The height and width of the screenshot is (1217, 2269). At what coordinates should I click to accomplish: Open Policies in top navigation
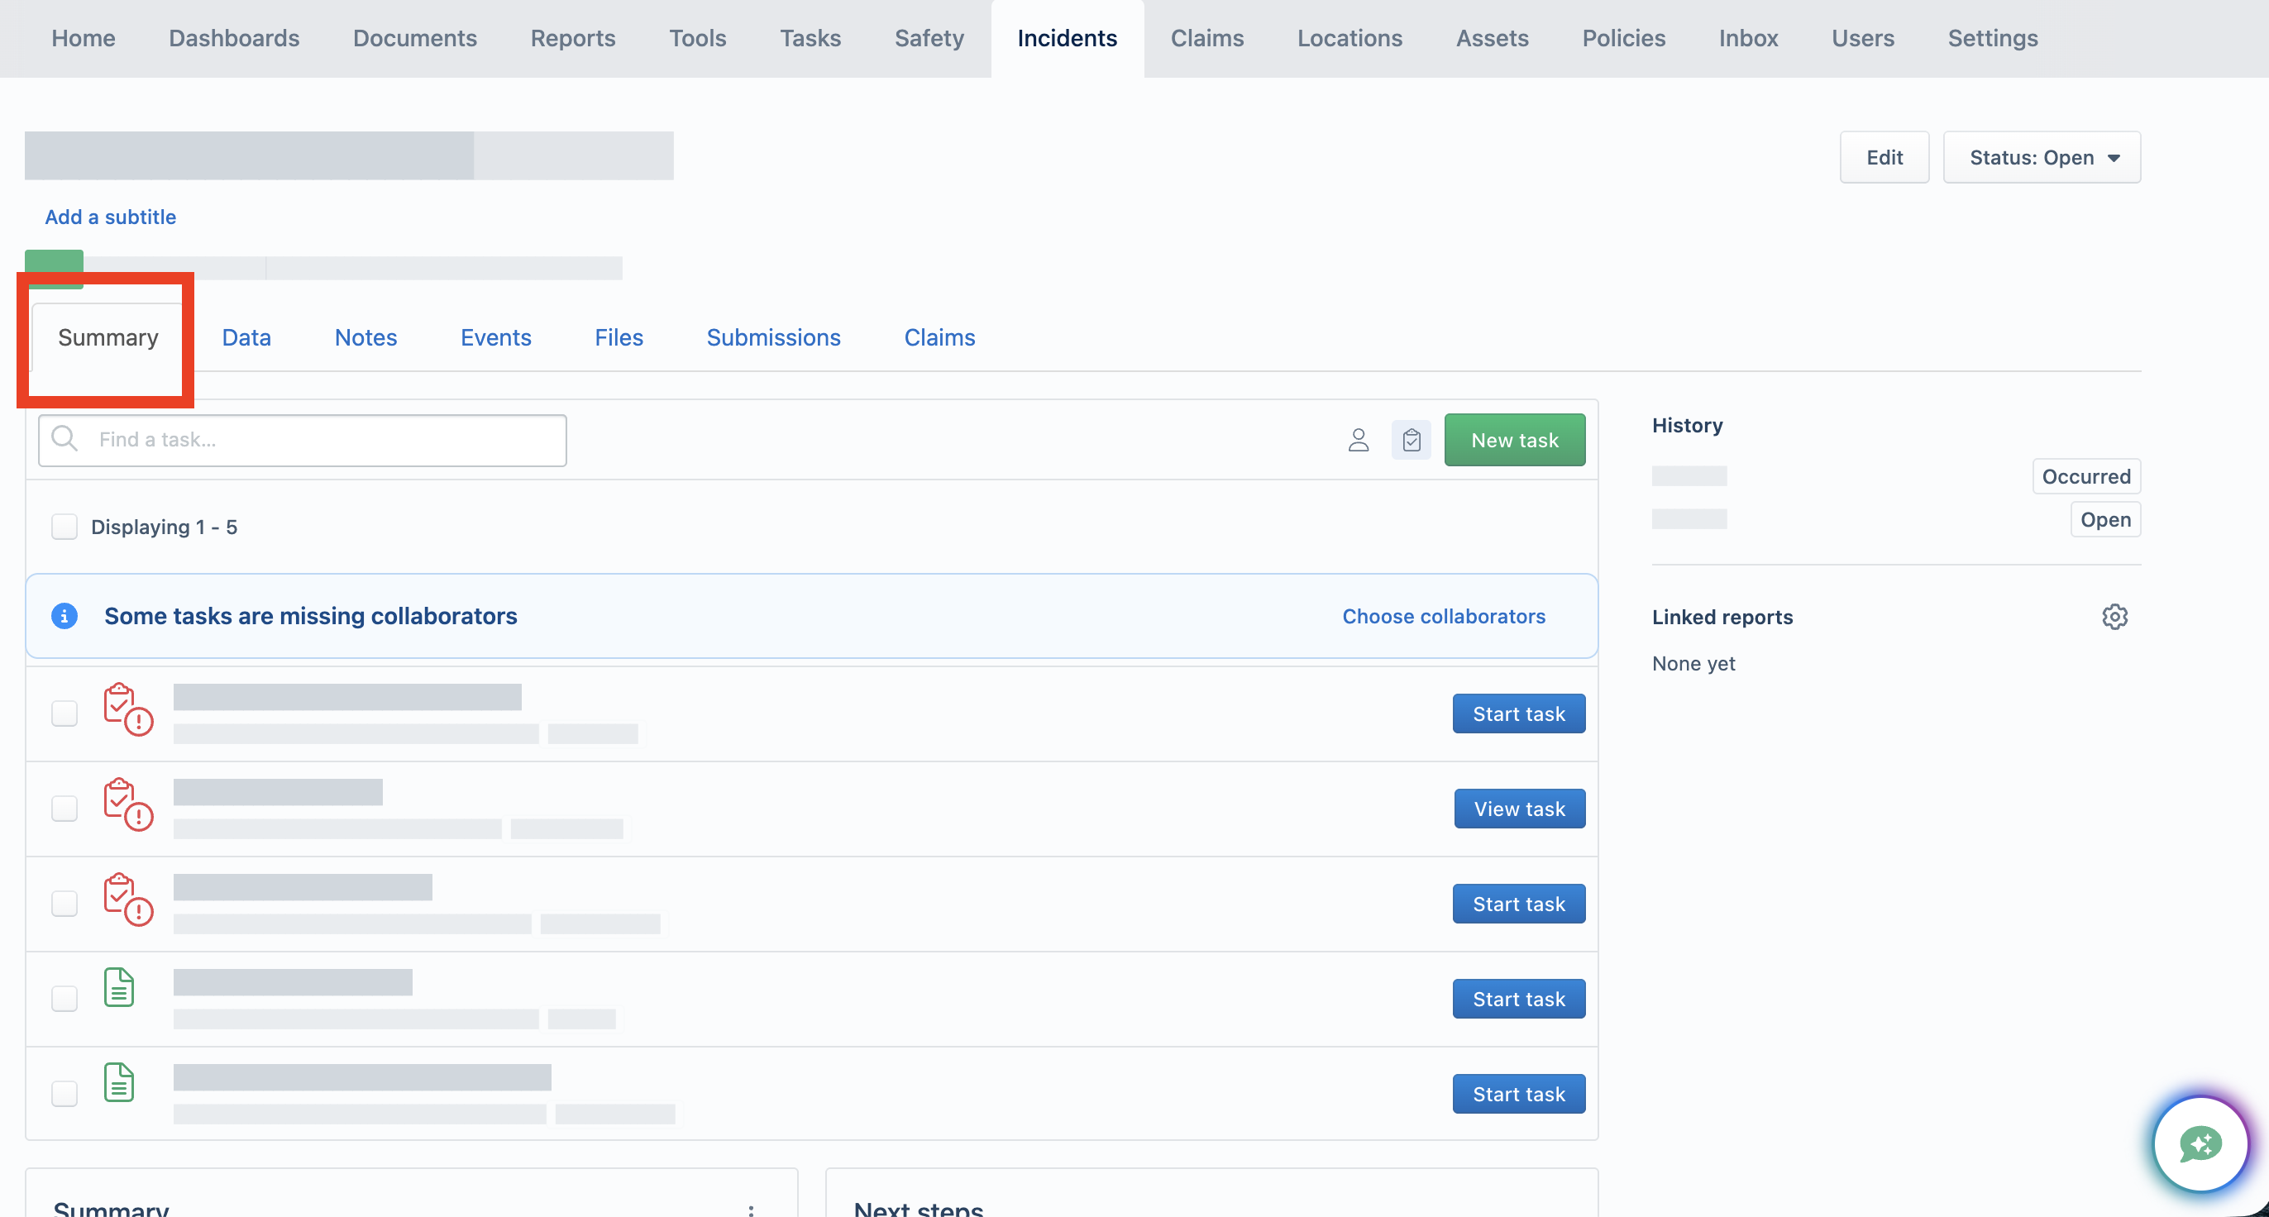click(1623, 38)
